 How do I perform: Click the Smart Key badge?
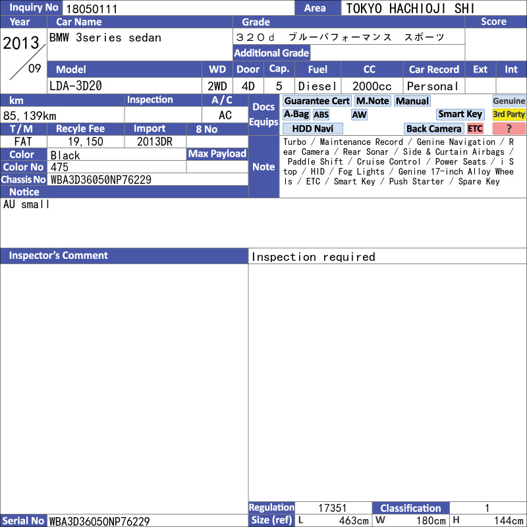click(x=460, y=114)
